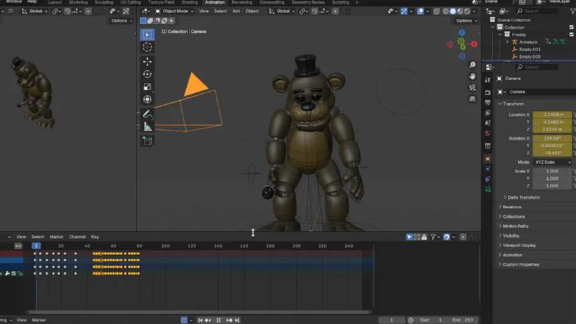Click the Add Cube tool icon
Viewport: 576px width, 324px height.
coord(147,141)
